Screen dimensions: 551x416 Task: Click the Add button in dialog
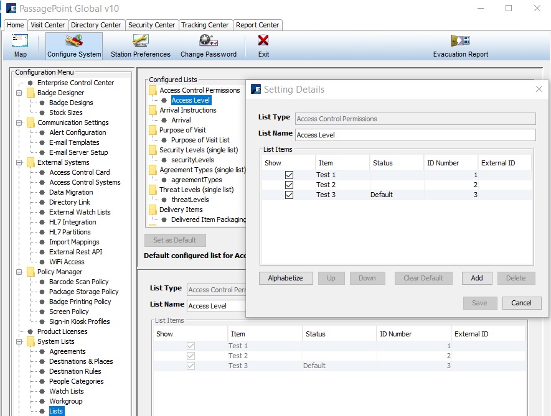pos(477,278)
